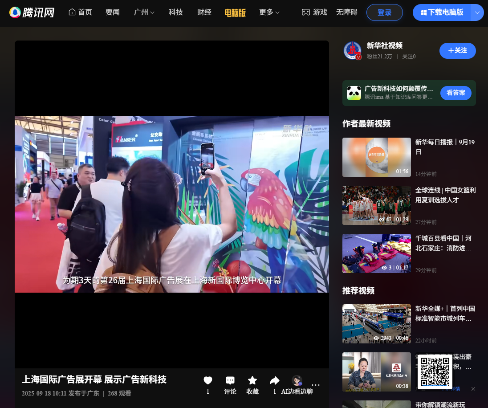The width and height of the screenshot is (488, 408).
Task: Click the Tencent News logo
Action: (32, 12)
